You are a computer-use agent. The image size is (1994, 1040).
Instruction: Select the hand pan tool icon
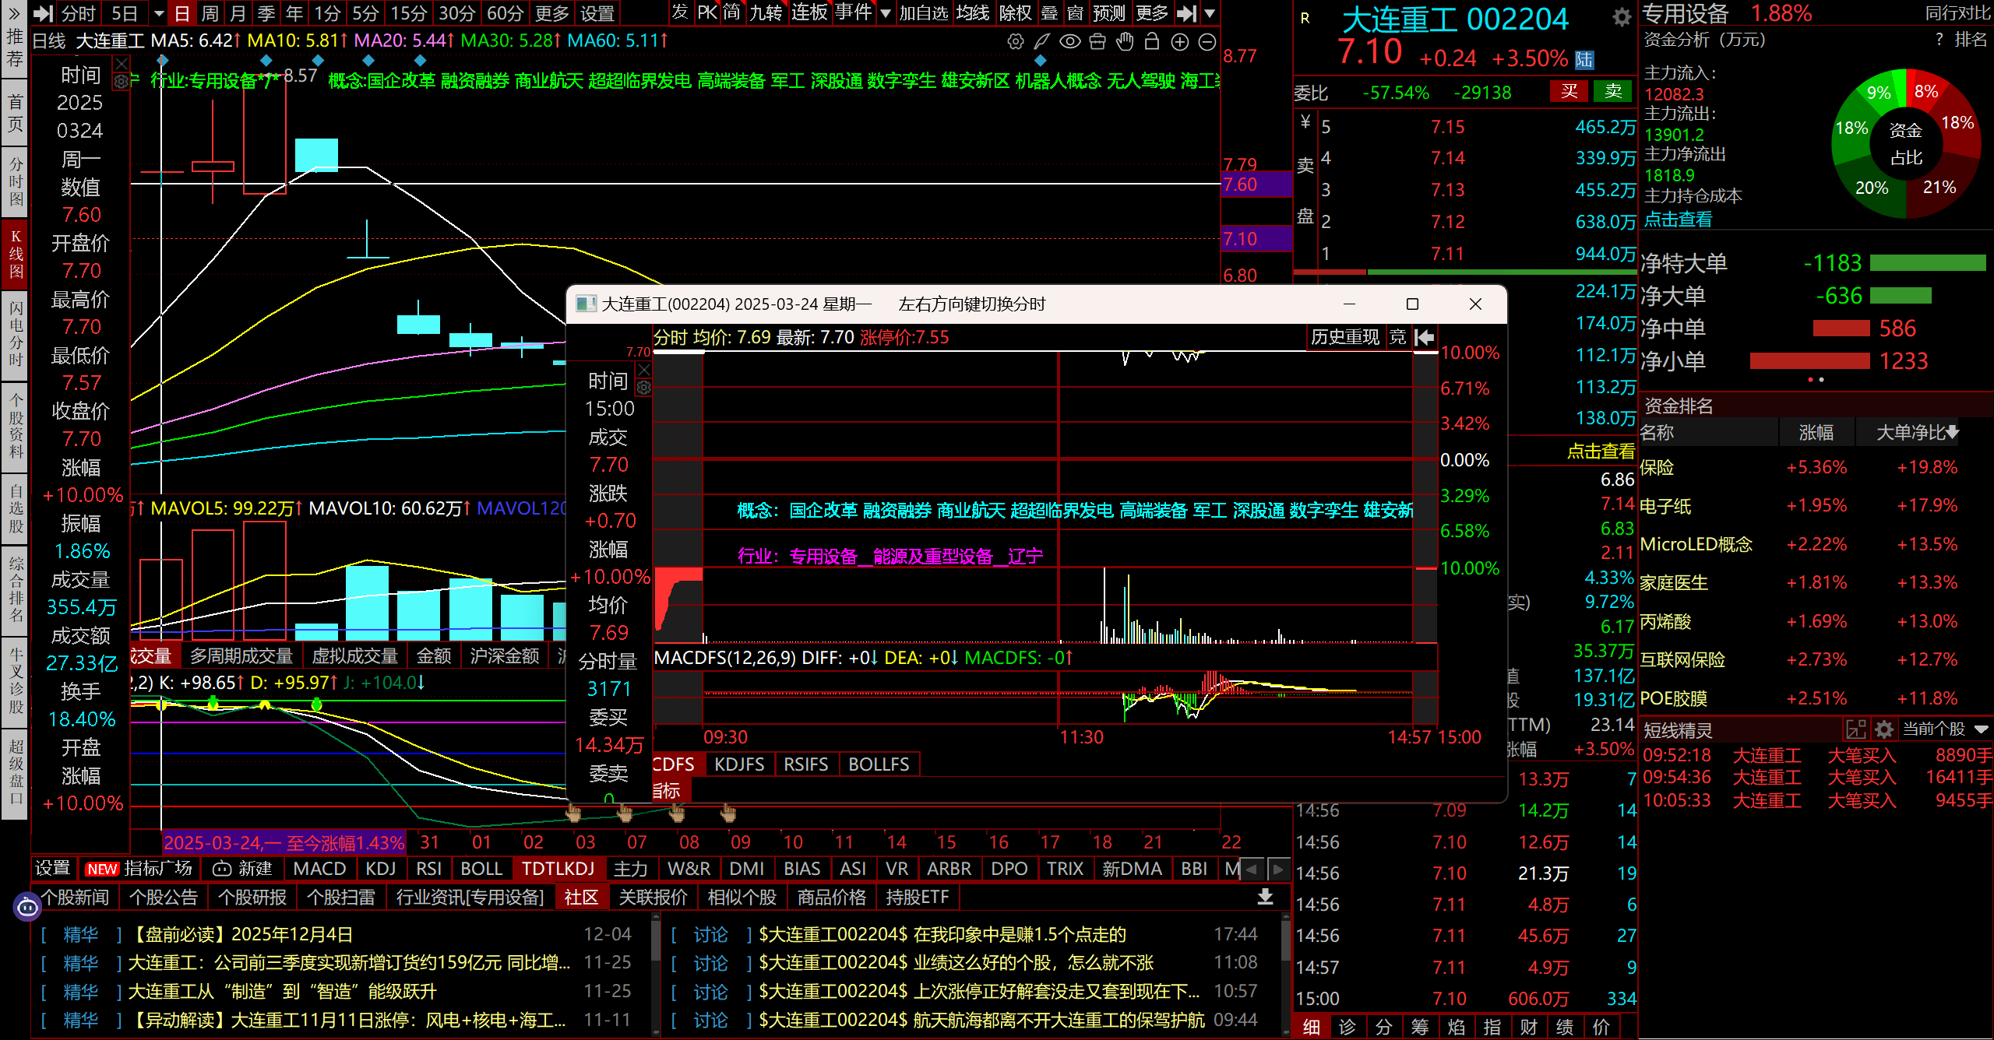pyautogui.click(x=1125, y=42)
